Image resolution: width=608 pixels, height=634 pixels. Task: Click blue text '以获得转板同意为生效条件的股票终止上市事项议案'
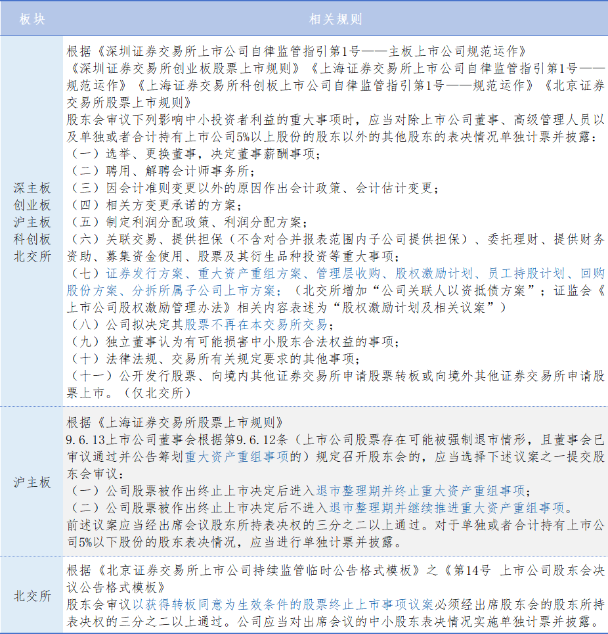(x=283, y=604)
